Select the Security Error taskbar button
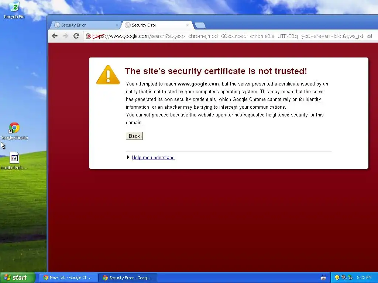 (128, 278)
